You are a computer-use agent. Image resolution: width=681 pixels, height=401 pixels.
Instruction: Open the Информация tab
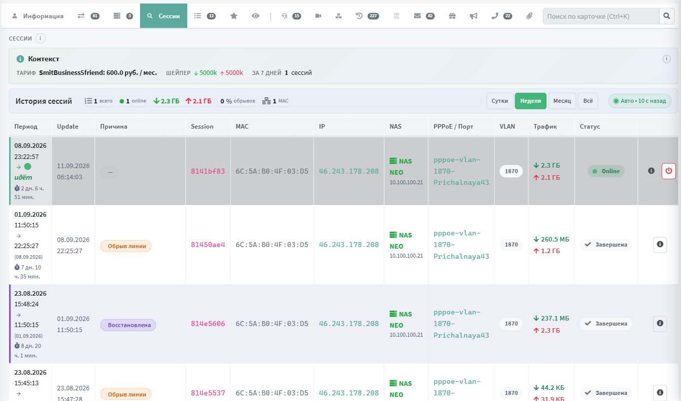pyautogui.click(x=37, y=16)
